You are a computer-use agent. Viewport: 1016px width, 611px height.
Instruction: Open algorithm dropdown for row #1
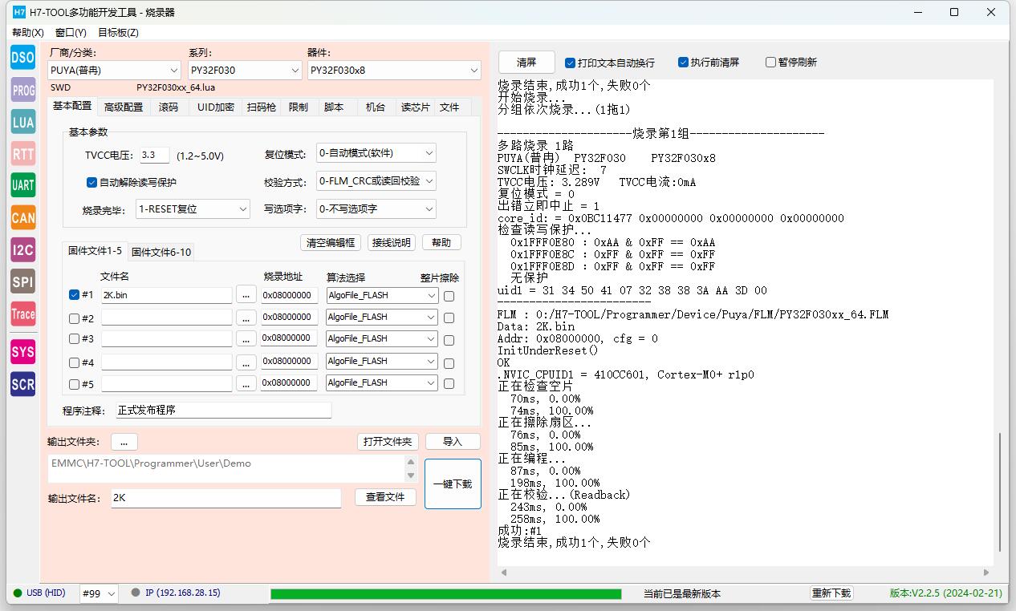382,295
